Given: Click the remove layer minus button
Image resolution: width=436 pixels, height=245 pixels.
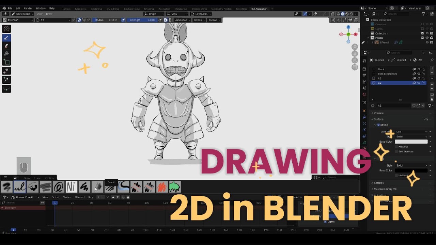Looking at the screenshot, I should (x=432, y=73).
